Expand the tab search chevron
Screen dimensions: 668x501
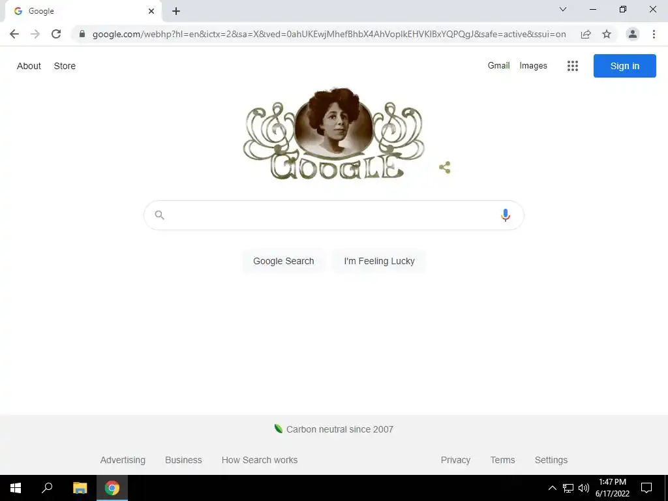[563, 9]
